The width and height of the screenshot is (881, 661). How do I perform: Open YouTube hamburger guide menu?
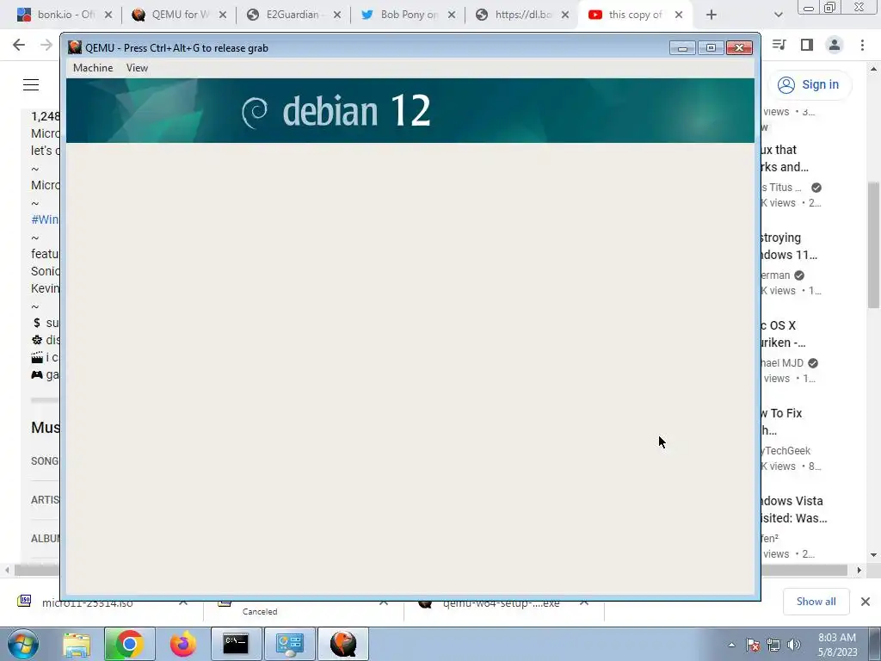click(x=31, y=85)
